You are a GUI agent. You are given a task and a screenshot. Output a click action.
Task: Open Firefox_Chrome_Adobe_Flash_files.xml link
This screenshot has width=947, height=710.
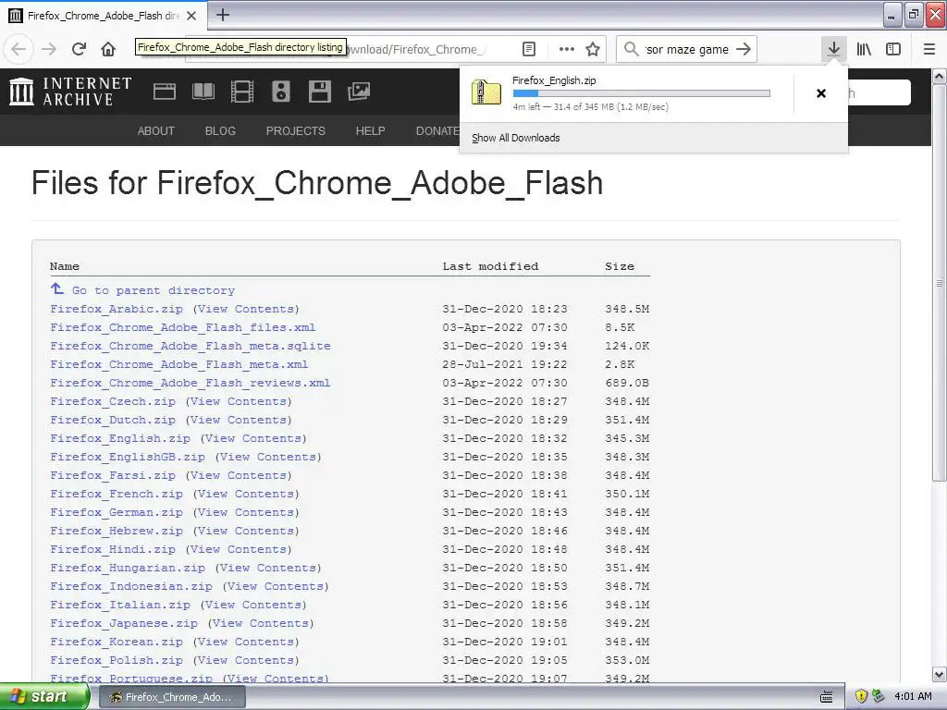182,327
